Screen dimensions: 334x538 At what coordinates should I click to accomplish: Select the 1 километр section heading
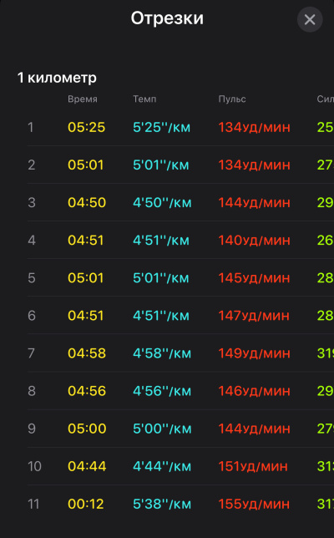click(x=57, y=78)
